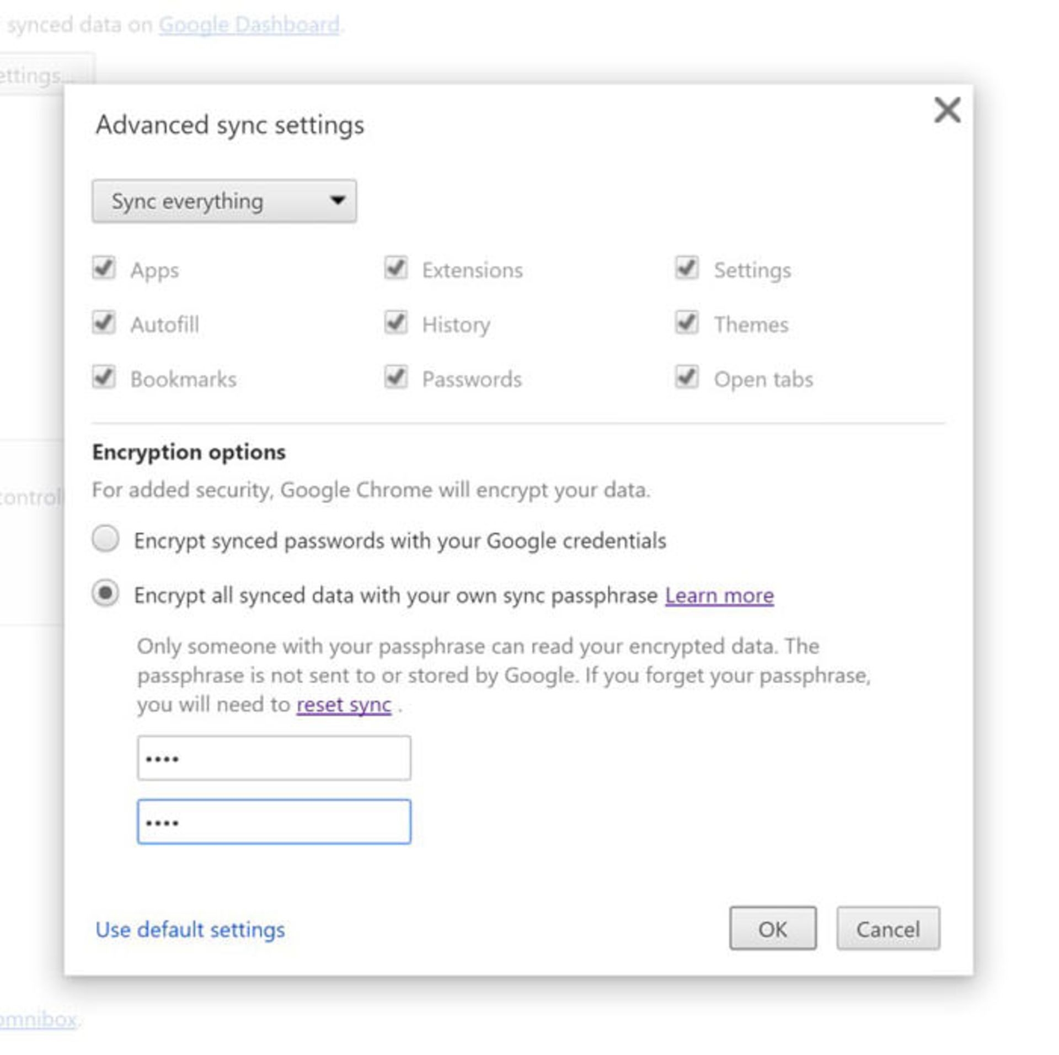Open the Learn more link
The image size is (1059, 1055).
click(x=719, y=595)
